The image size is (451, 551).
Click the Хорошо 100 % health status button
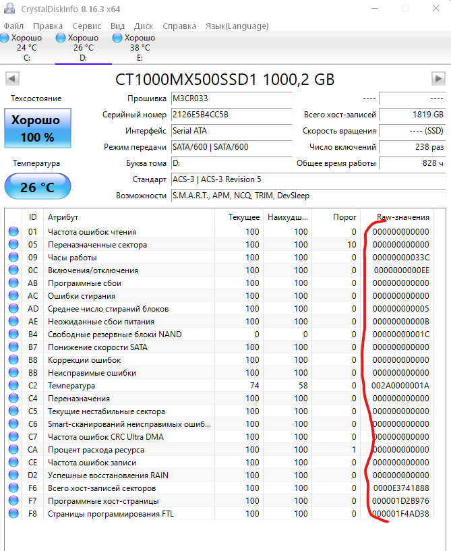pyautogui.click(x=38, y=128)
